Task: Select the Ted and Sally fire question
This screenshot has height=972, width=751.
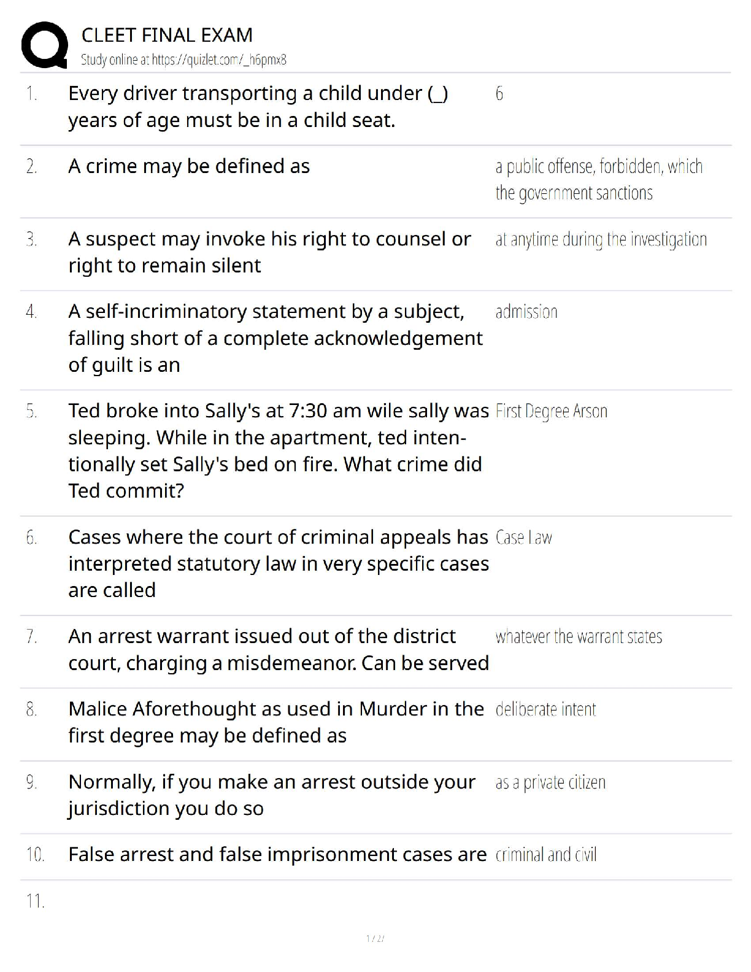Action: coord(278,450)
